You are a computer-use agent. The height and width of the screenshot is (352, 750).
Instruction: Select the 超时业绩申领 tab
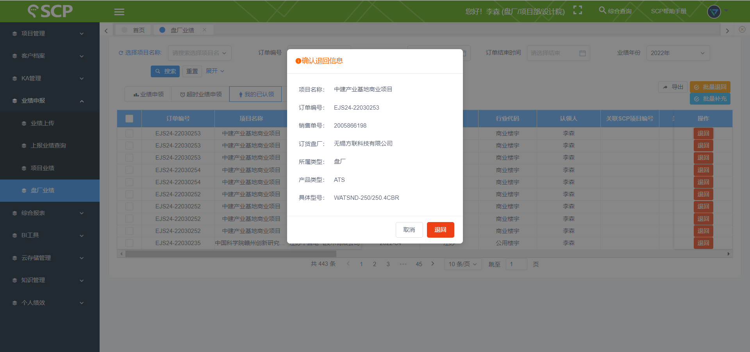[x=201, y=94]
